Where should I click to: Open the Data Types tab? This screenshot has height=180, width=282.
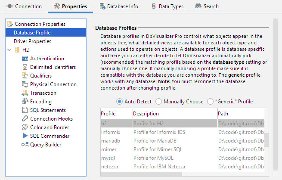tap(167, 6)
